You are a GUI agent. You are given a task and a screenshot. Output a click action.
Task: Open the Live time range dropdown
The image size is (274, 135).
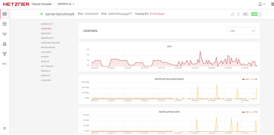pyautogui.click(x=241, y=31)
